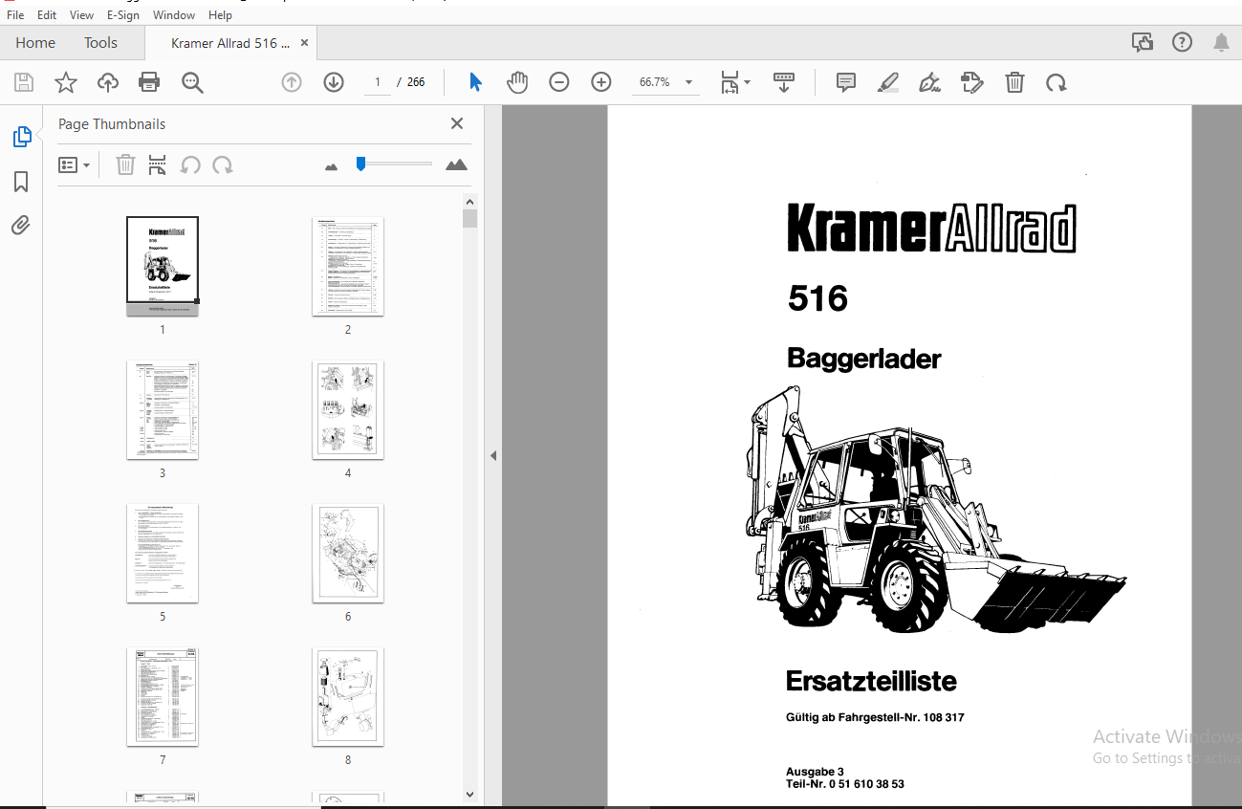Viewport: 1242px width, 809px height.
Task: Open the Attachments paperclip icon
Action: 21,226
